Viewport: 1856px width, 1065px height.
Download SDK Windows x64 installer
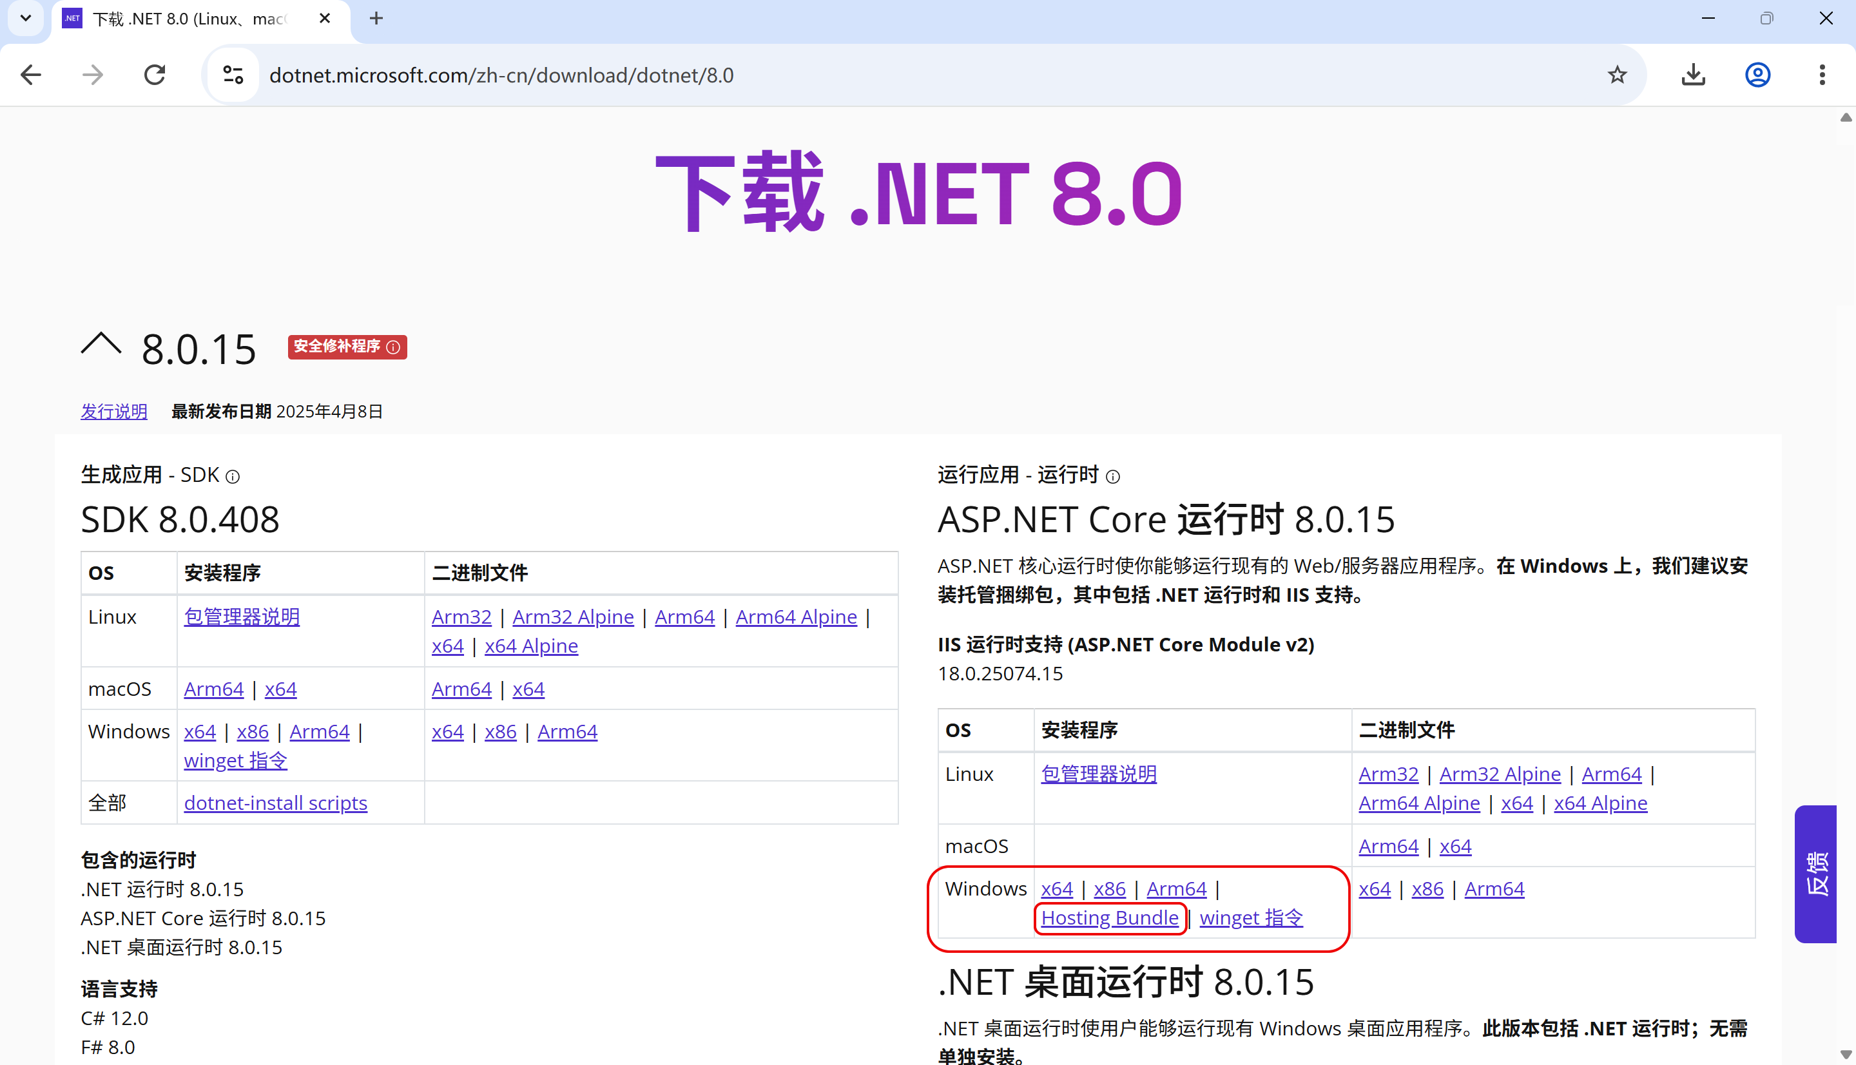click(200, 731)
